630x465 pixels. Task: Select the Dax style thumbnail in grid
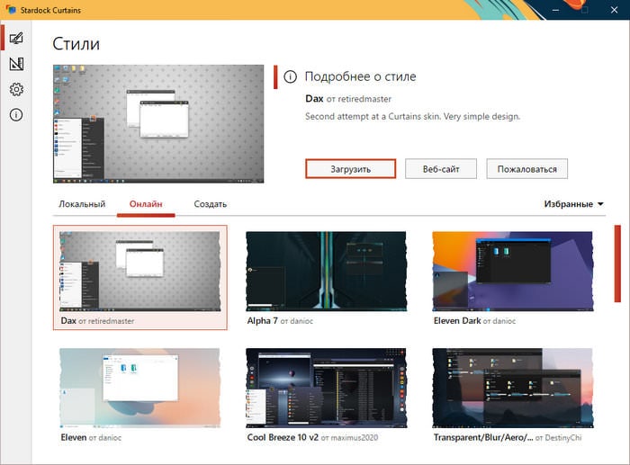click(139, 271)
